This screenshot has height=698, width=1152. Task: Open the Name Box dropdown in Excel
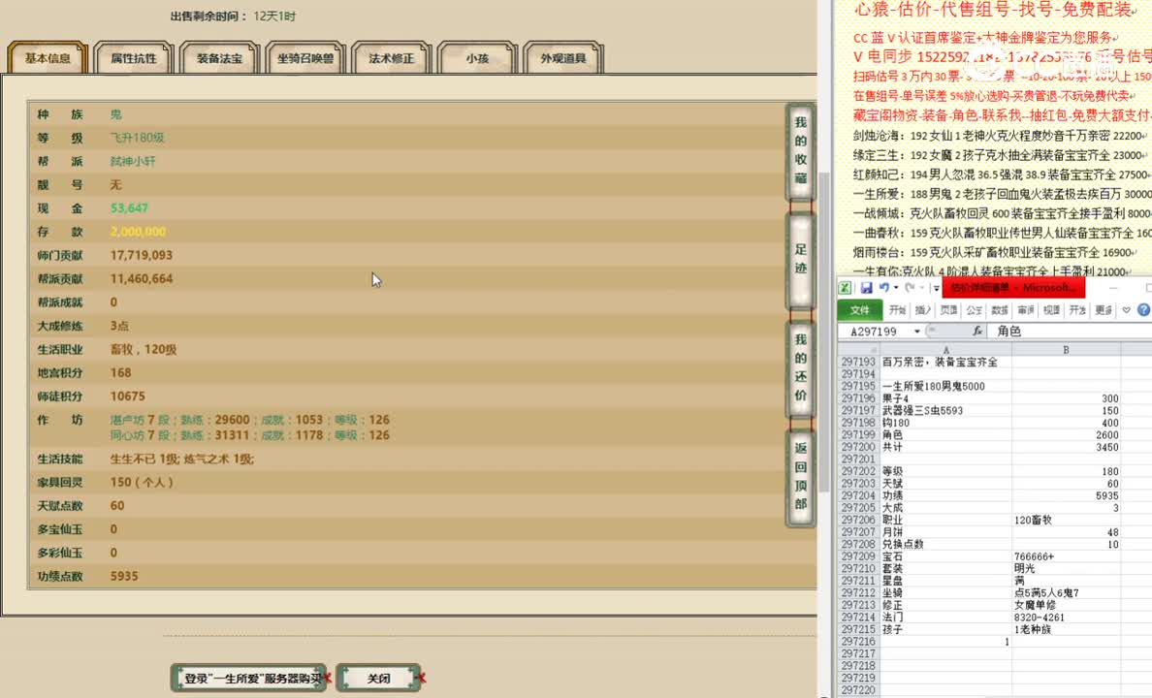click(917, 330)
